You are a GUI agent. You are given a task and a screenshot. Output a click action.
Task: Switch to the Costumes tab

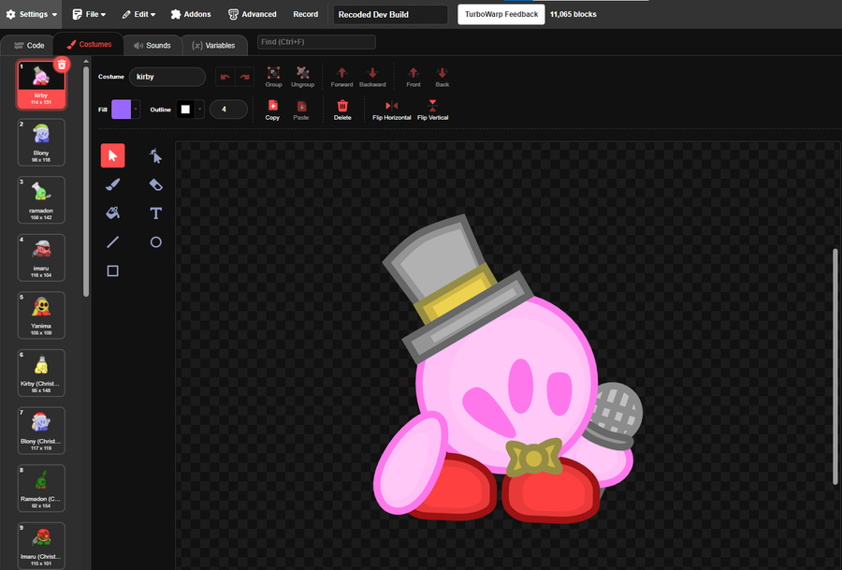click(89, 45)
